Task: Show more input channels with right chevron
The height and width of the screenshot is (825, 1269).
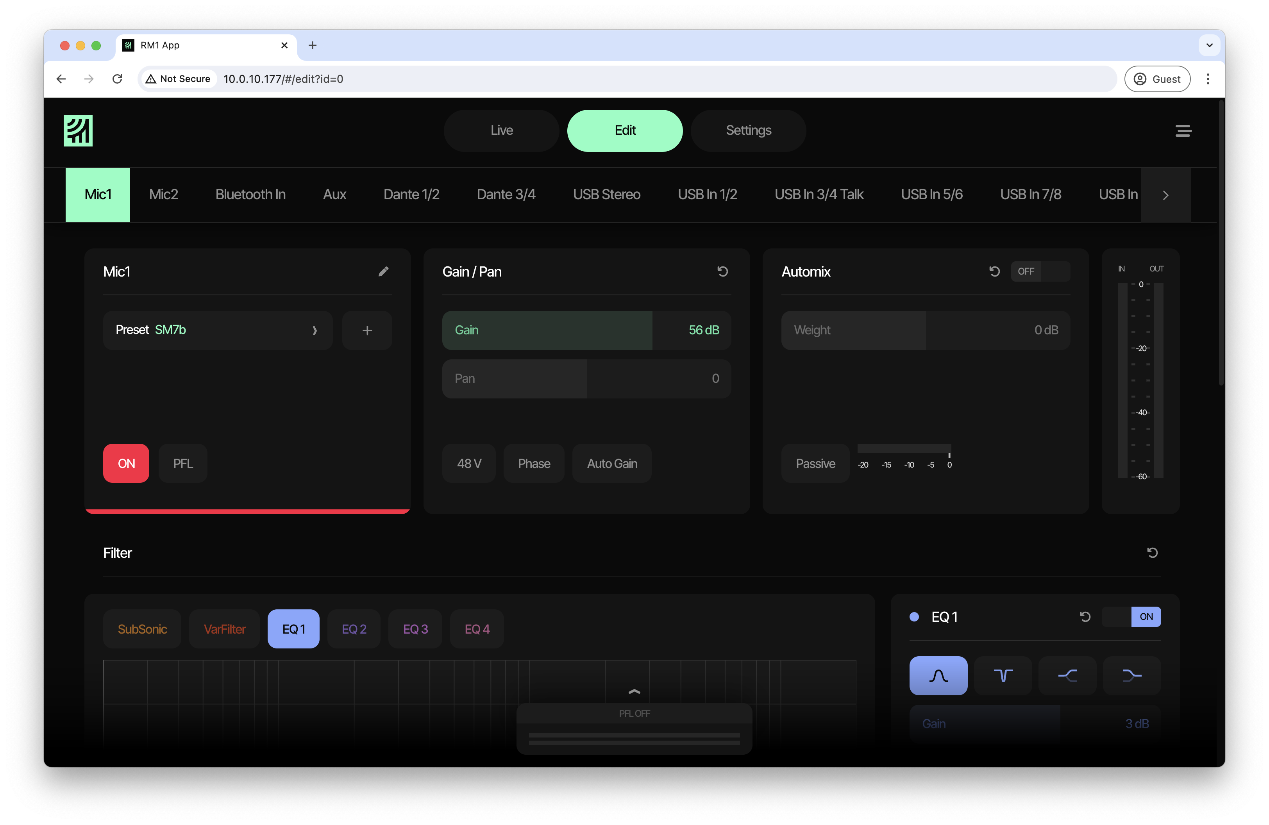Action: click(x=1165, y=195)
